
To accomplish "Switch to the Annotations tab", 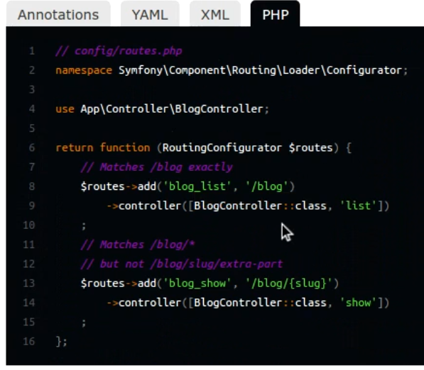I will click(58, 14).
